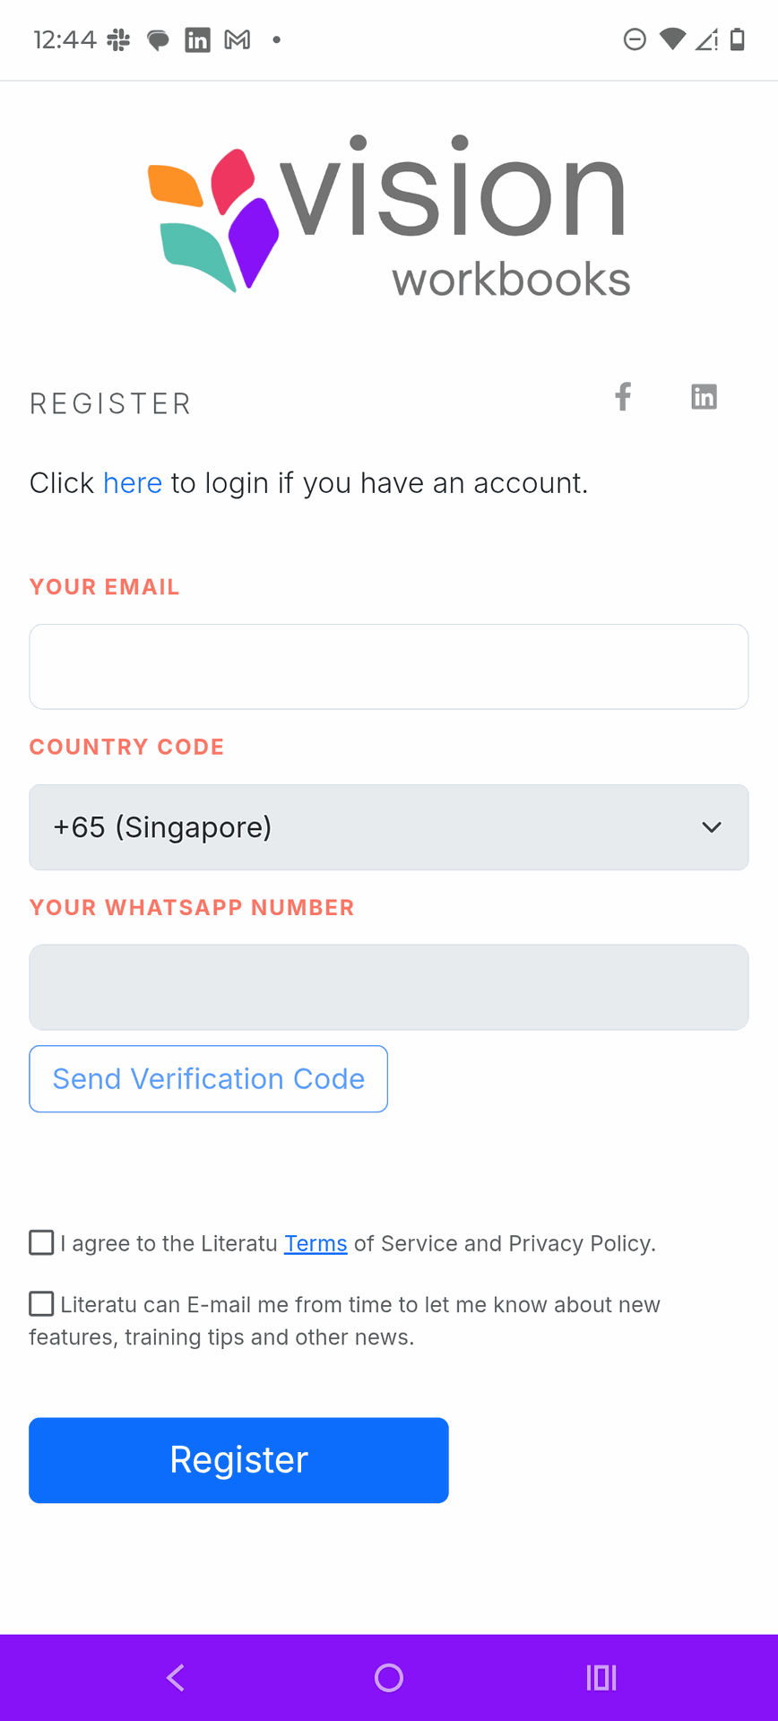The width and height of the screenshot is (778, 1721).
Task: Click the chevron arrow on country selector
Action: [712, 827]
